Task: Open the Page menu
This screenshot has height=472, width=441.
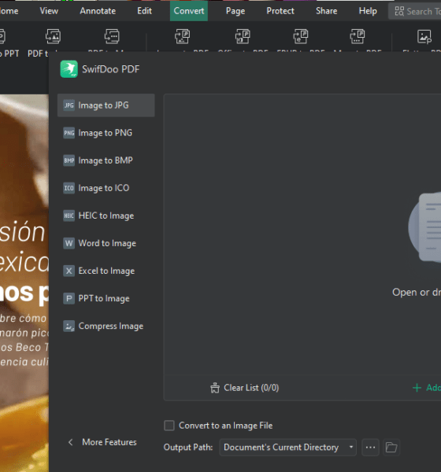Action: point(235,11)
